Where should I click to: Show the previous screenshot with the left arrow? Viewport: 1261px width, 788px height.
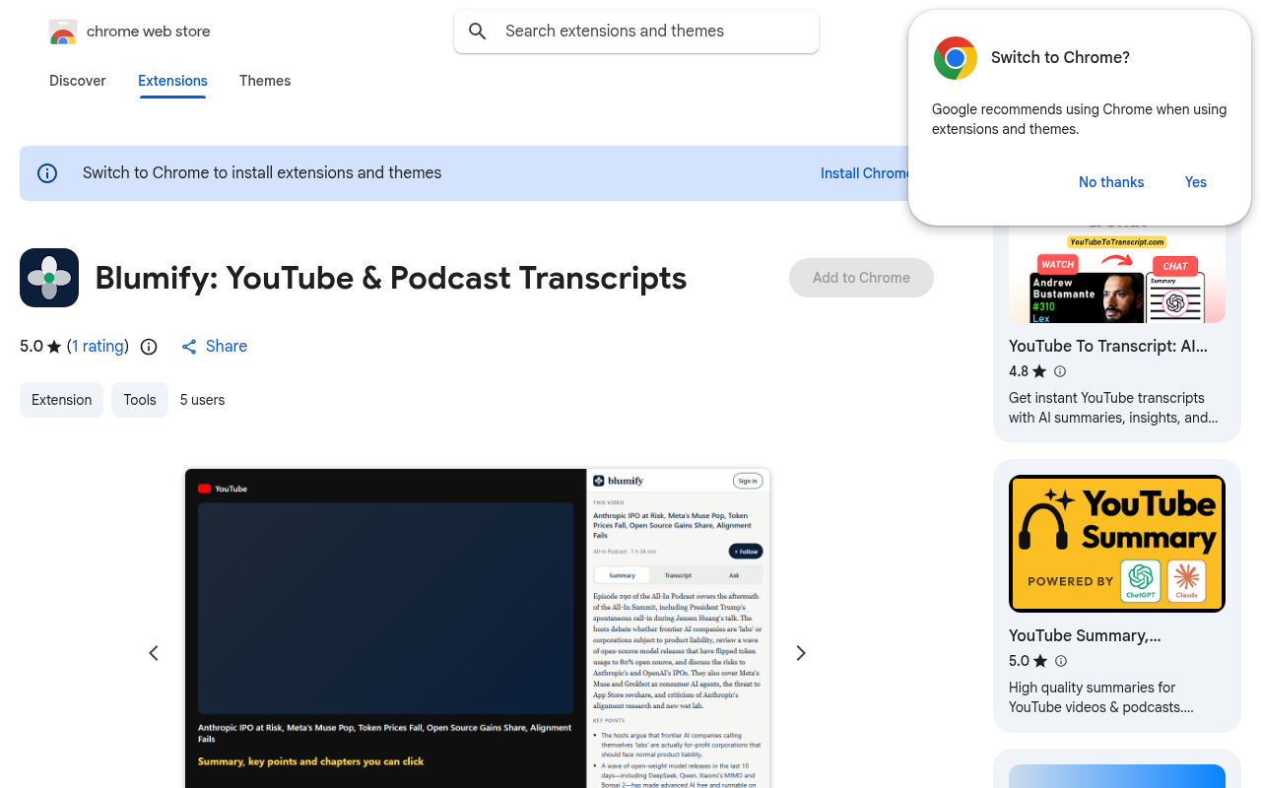(154, 653)
